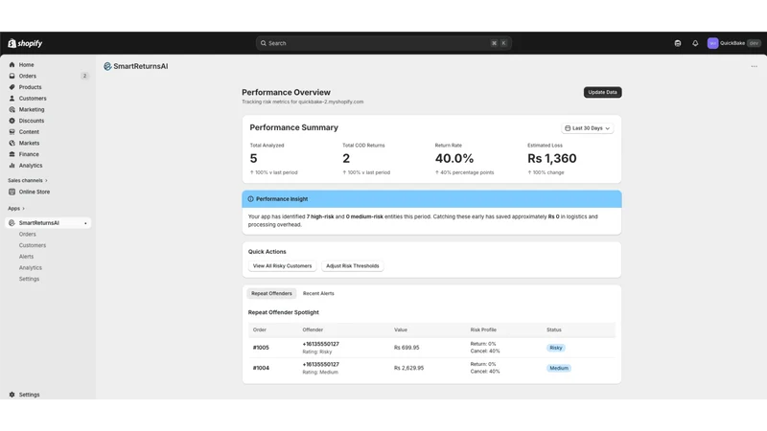The height and width of the screenshot is (431, 767).
Task: Click the Offender column header
Action: (x=313, y=329)
